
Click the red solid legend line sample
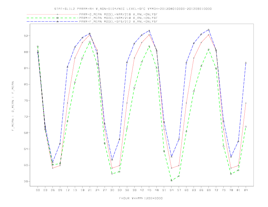52,14
